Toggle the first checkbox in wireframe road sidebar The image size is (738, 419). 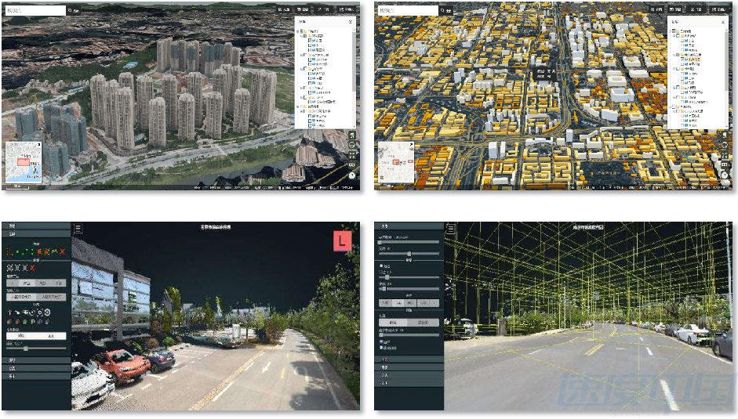point(381,265)
